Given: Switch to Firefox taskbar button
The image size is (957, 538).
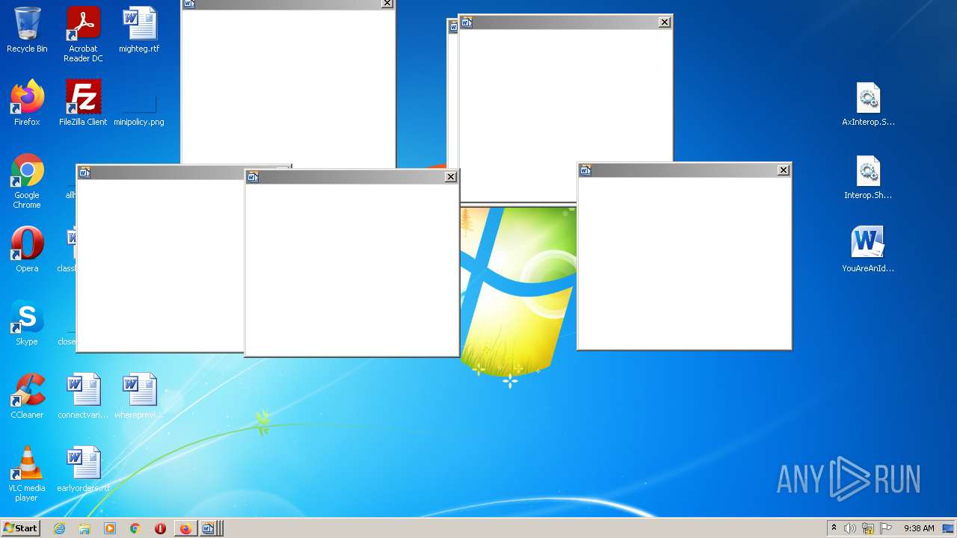Looking at the screenshot, I should [x=185, y=528].
